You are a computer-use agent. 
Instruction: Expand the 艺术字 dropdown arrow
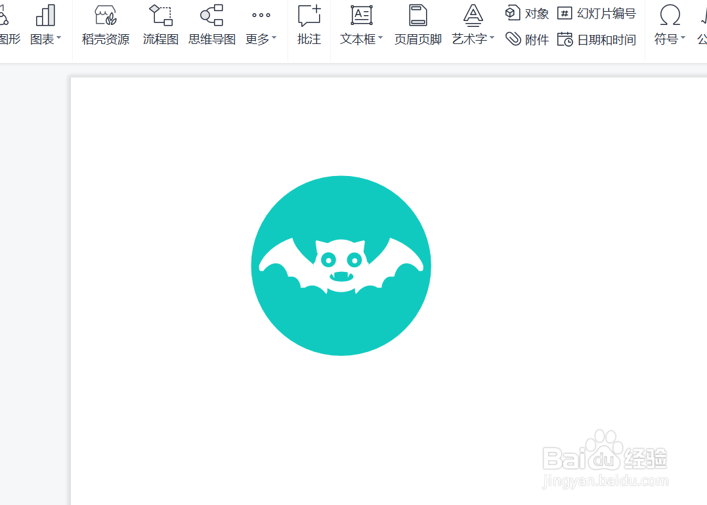point(492,38)
